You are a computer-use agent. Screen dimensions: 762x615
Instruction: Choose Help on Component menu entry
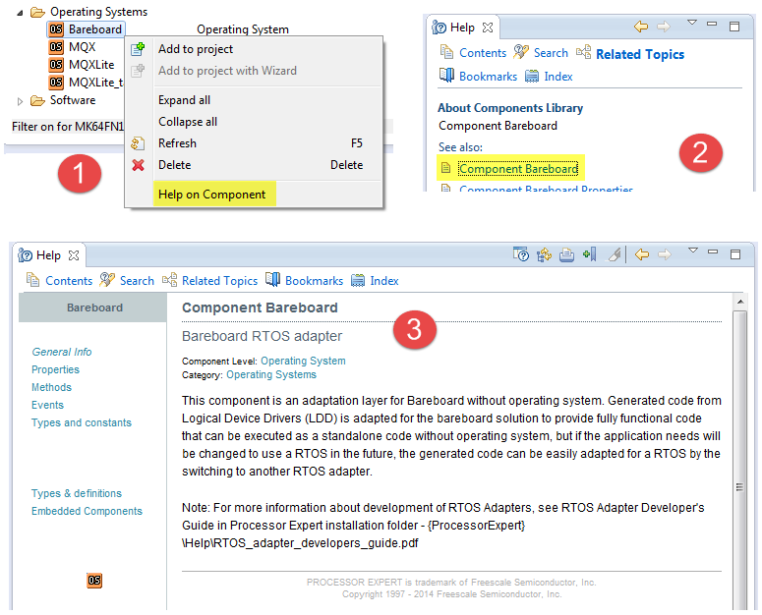pos(211,195)
